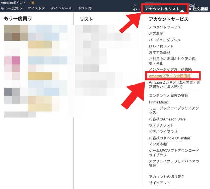Open ゲーム&PCソフトダウンロードライブラリ link
This screenshot has width=210, height=189.
pos(174,153)
